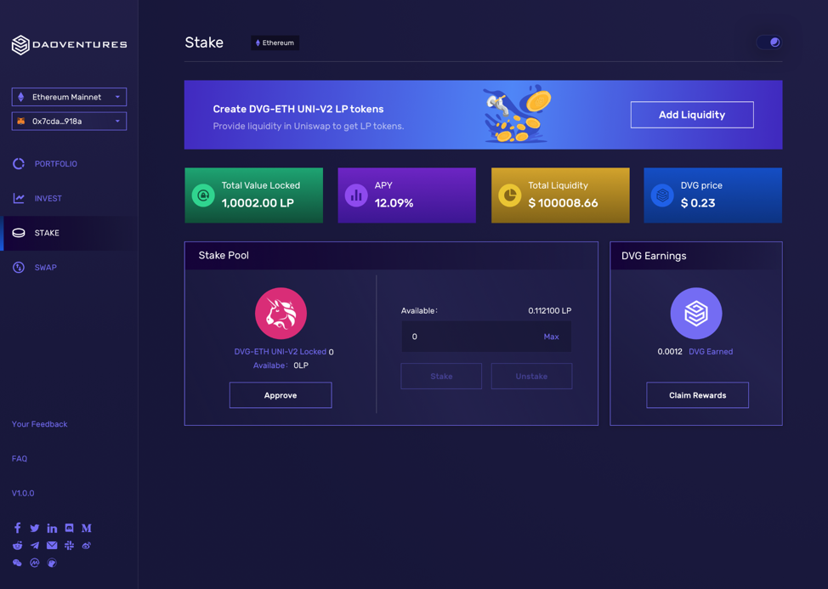
Task: Click the DVG Earnings token icon
Action: (x=696, y=314)
